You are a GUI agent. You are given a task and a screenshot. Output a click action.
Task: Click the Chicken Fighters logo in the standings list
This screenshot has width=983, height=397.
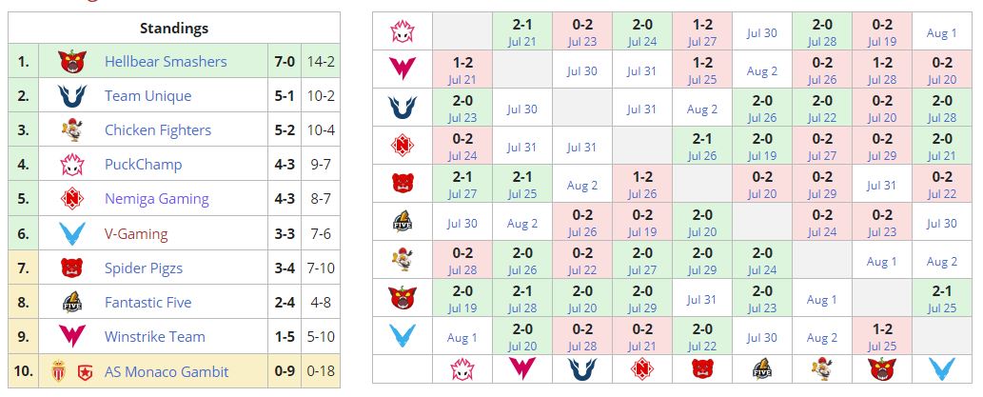click(x=71, y=130)
